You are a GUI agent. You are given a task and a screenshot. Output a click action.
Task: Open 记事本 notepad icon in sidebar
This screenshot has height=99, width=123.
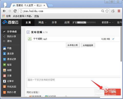pyautogui.click(x=4, y=81)
